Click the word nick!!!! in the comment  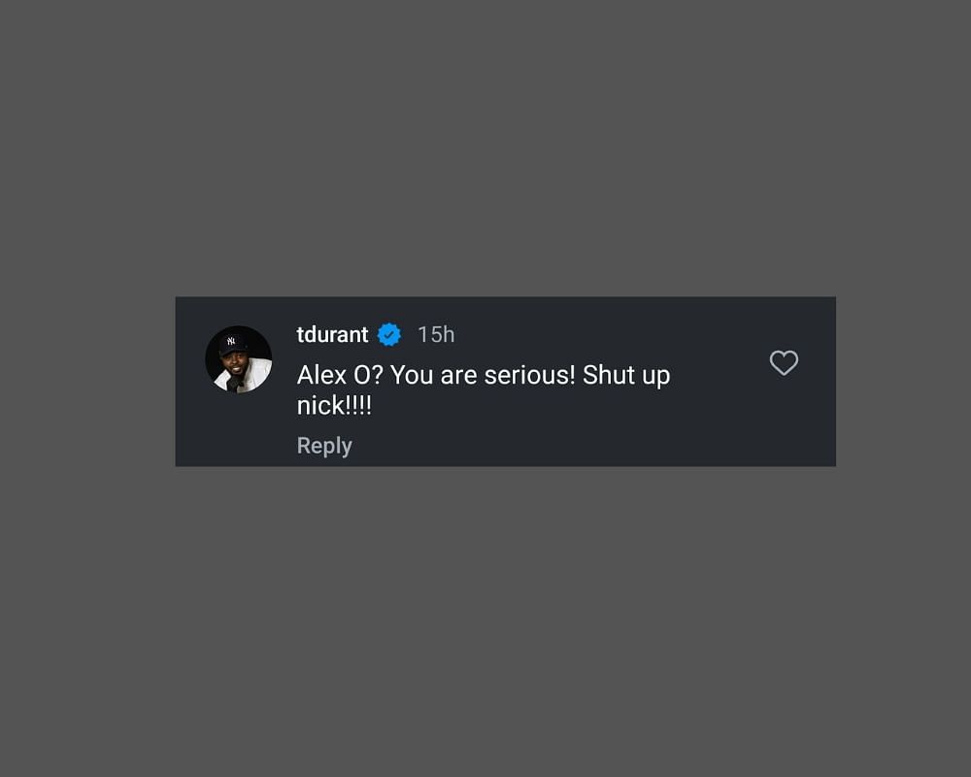tap(334, 406)
